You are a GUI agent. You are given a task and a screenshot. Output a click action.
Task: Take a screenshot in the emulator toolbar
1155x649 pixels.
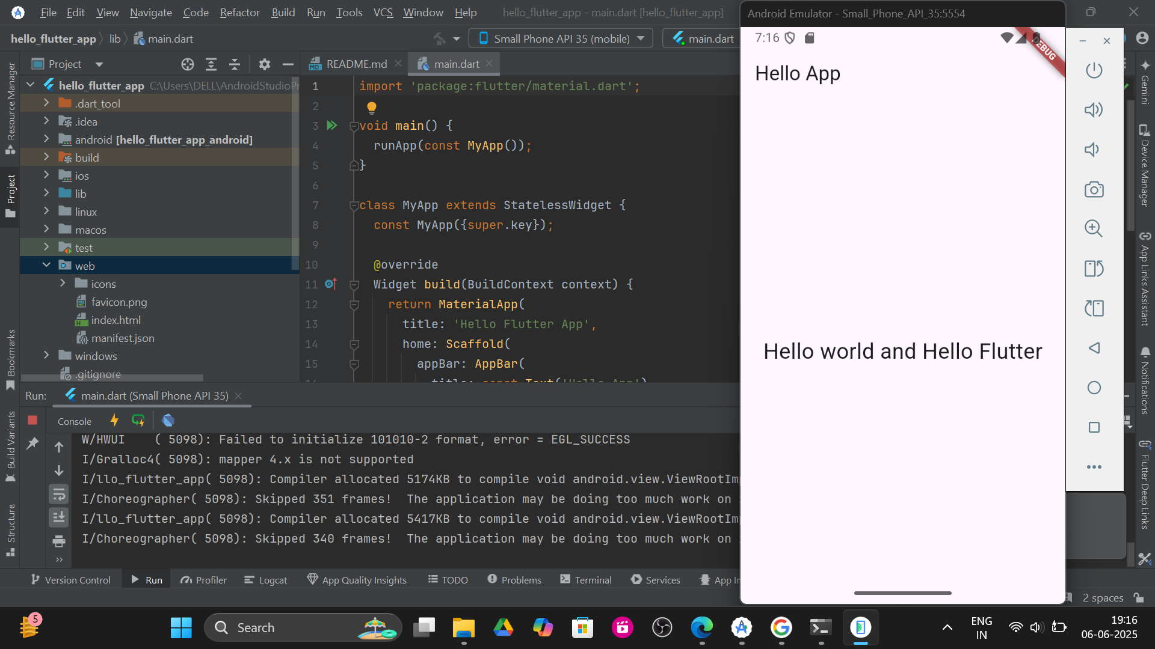(x=1094, y=189)
